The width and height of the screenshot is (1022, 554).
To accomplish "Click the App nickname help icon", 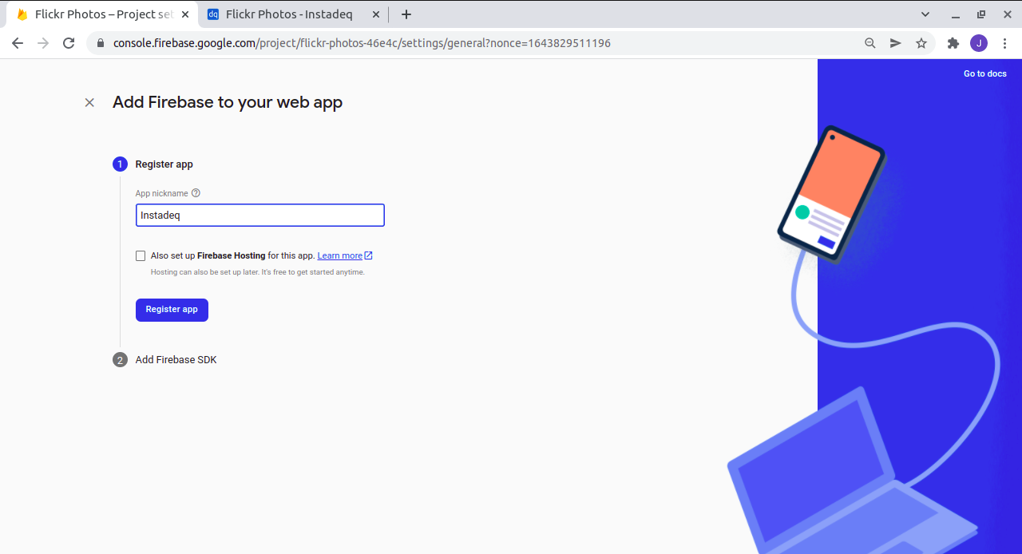I will [196, 193].
